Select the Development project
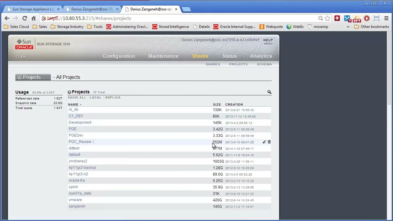Screen dimensions: 393x221 (80, 122)
